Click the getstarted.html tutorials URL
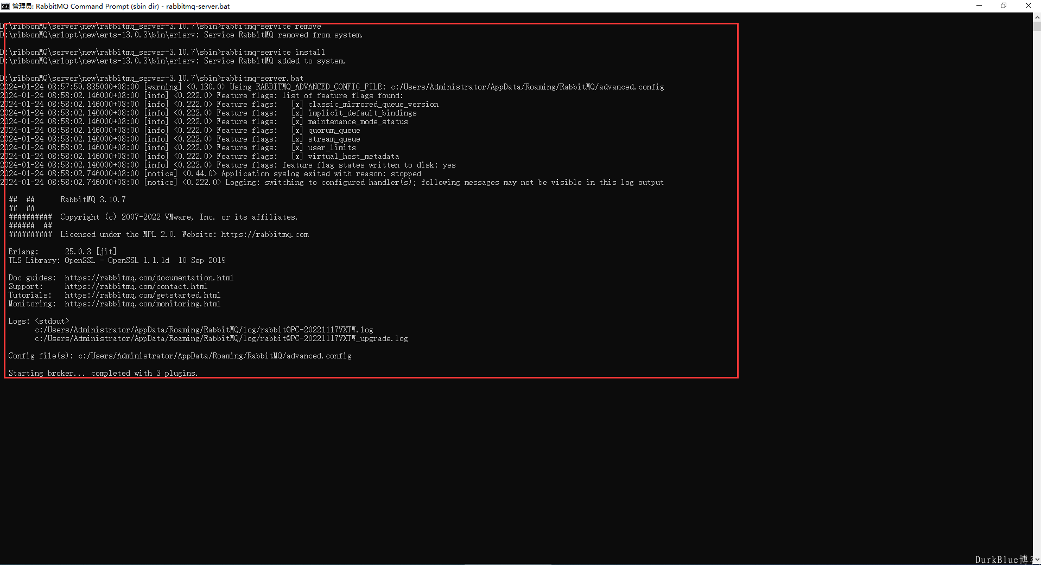The width and height of the screenshot is (1041, 565). (x=143, y=296)
